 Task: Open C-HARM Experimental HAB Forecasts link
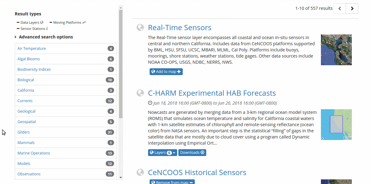pos(212,93)
